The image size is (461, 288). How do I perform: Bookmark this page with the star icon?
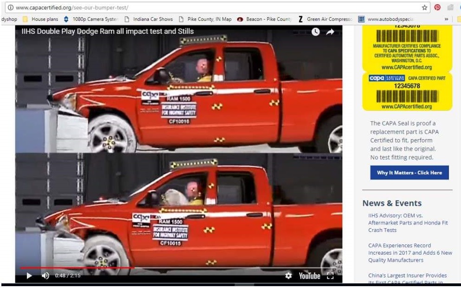click(424, 7)
